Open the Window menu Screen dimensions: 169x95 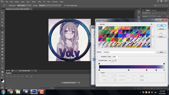[55, 2]
